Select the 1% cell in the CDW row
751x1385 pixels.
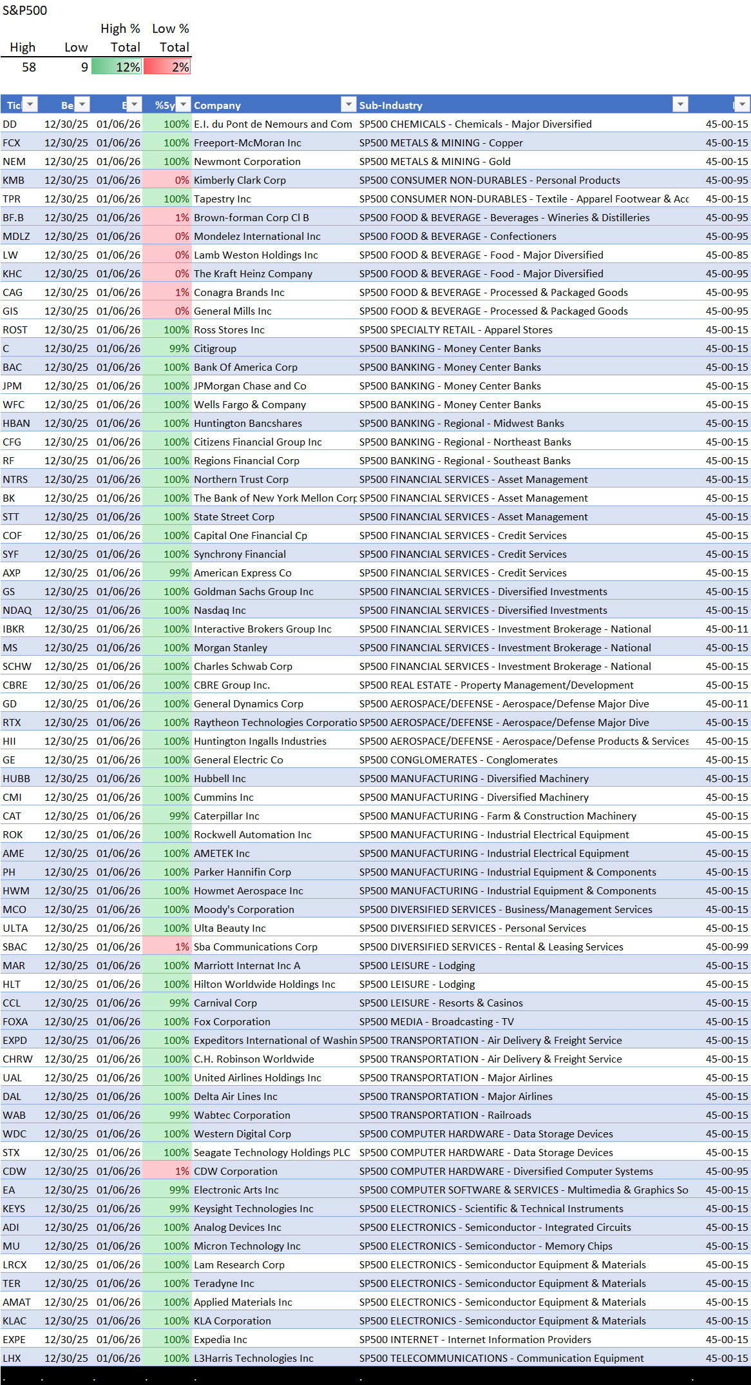167,1171
